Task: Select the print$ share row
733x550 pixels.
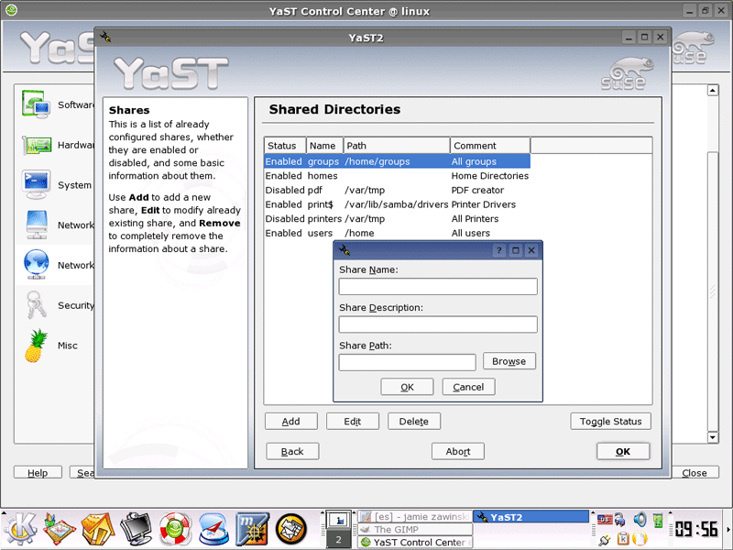Action: 398,204
